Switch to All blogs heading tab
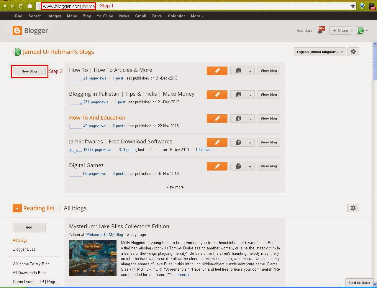377x288 pixels. 75,208
